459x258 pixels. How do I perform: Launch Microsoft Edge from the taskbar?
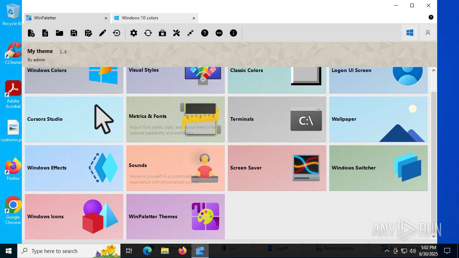pyautogui.click(x=147, y=251)
